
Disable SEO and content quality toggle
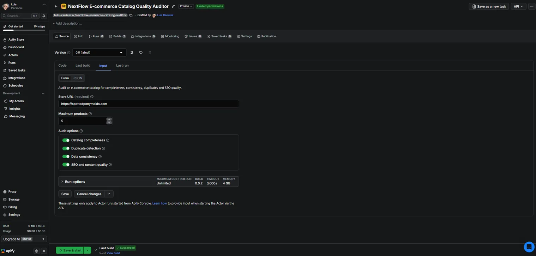pos(66,165)
